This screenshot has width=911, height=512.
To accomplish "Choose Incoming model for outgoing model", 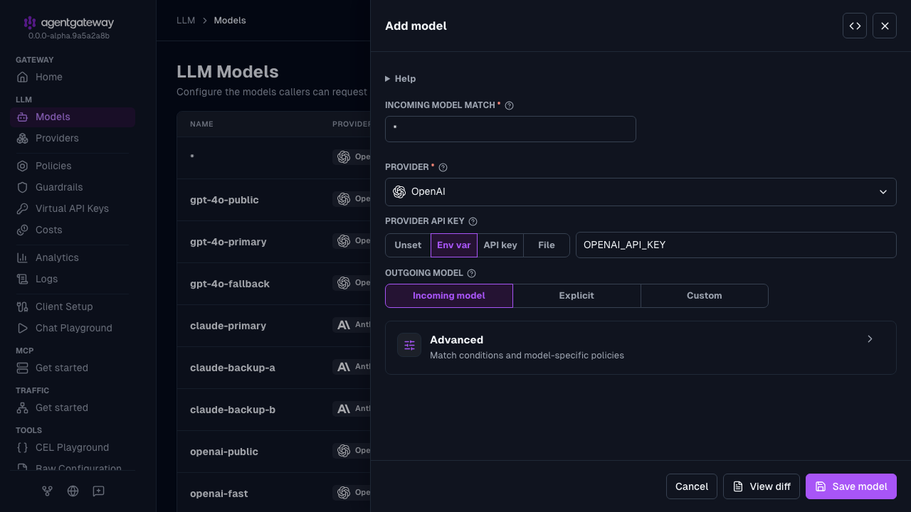I will (449, 296).
